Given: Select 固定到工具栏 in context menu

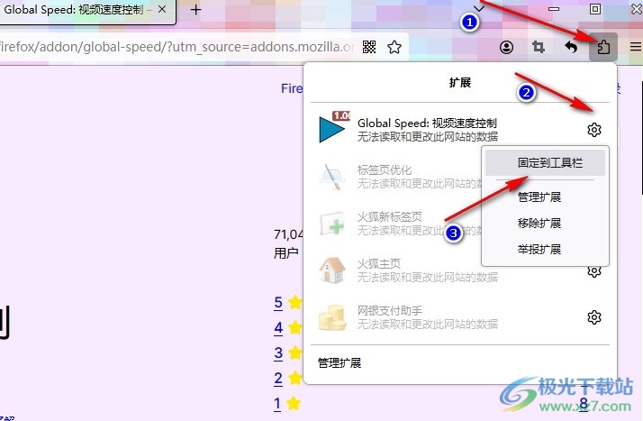Looking at the screenshot, I should [545, 163].
